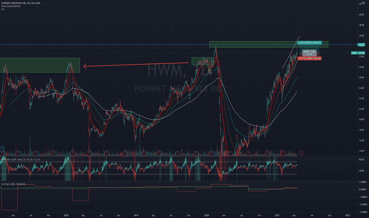Click the HWM 32.70 last price tag

(x=358, y=53)
